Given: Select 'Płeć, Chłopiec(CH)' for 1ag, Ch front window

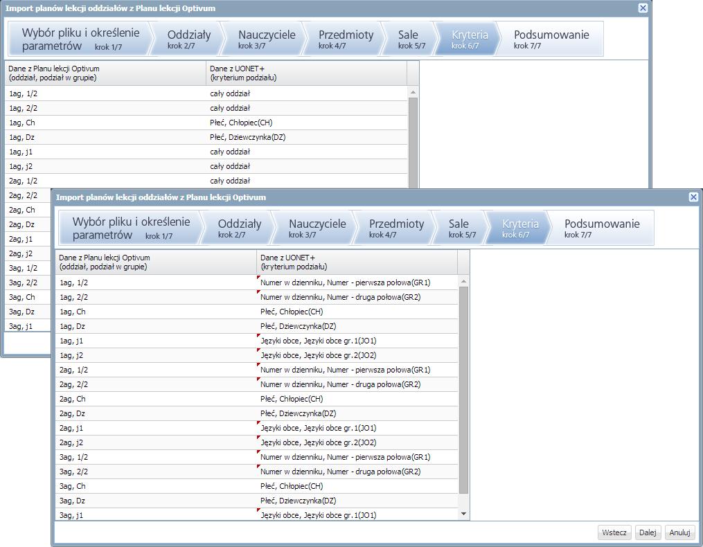Looking at the screenshot, I should click(357, 312).
